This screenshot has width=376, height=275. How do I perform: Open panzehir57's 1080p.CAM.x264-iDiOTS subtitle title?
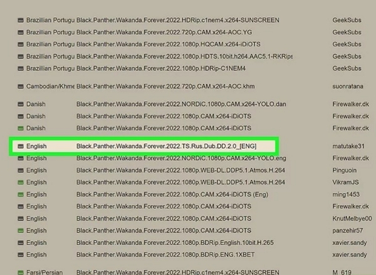(164, 230)
